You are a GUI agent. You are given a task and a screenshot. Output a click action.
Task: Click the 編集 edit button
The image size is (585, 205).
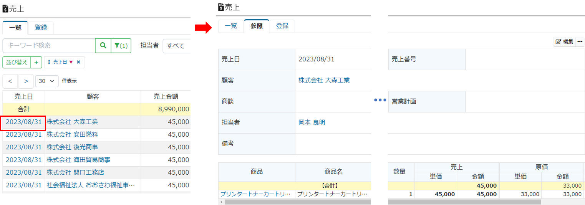coord(564,41)
